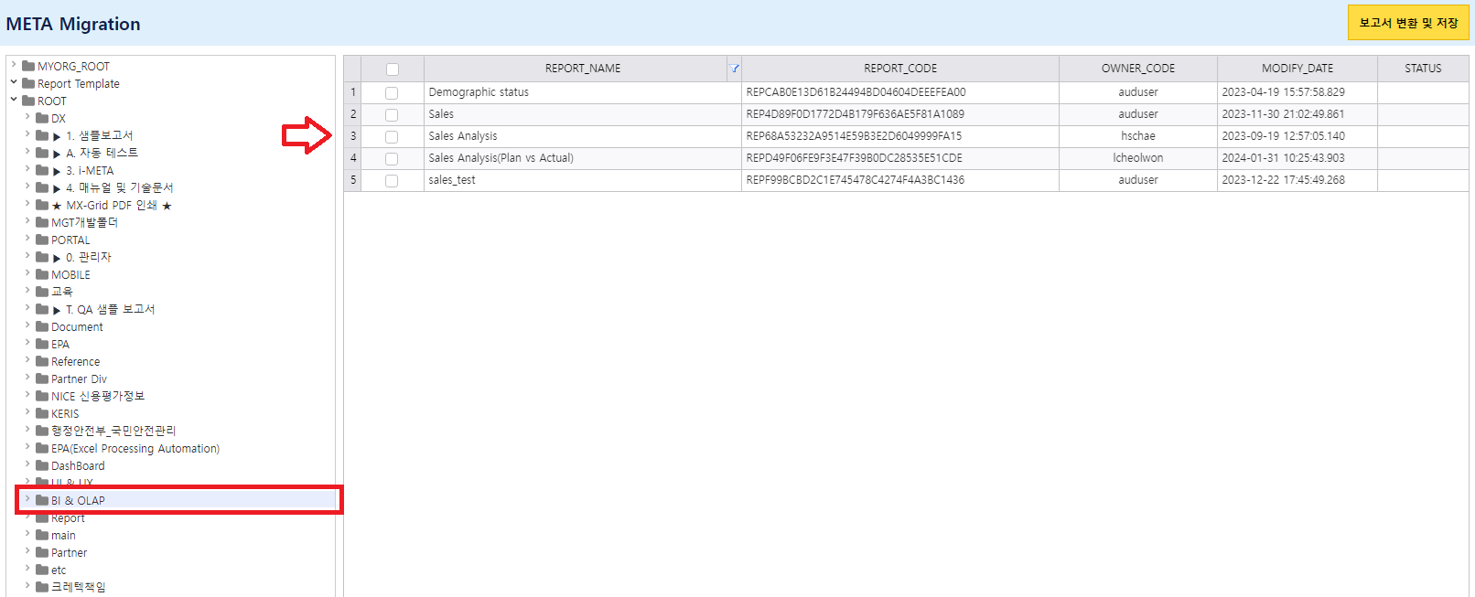This screenshot has height=597, width=1475.
Task: Select the sales_test report name cell
Action: click(452, 180)
